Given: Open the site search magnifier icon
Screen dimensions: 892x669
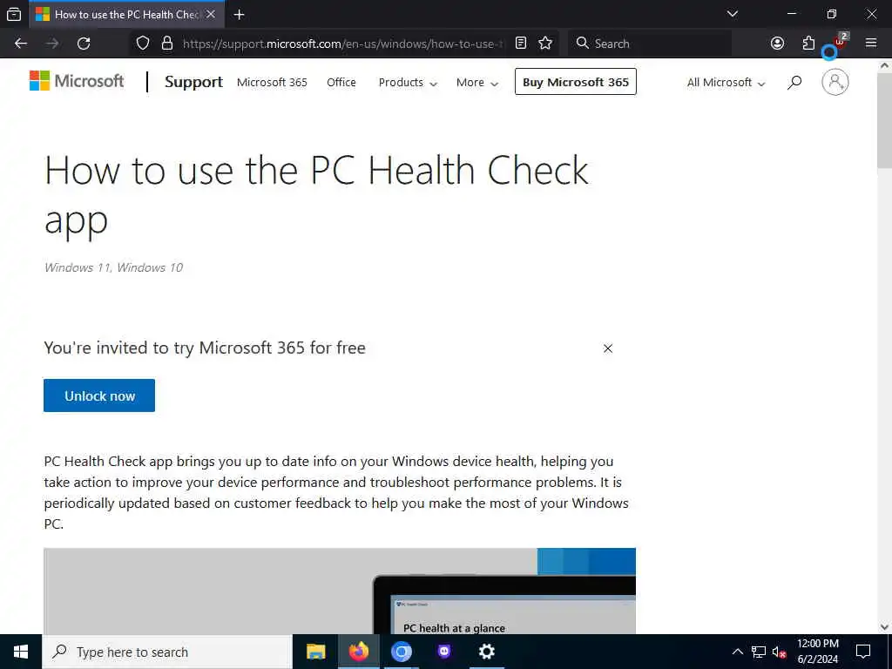Looking at the screenshot, I should click(x=794, y=83).
